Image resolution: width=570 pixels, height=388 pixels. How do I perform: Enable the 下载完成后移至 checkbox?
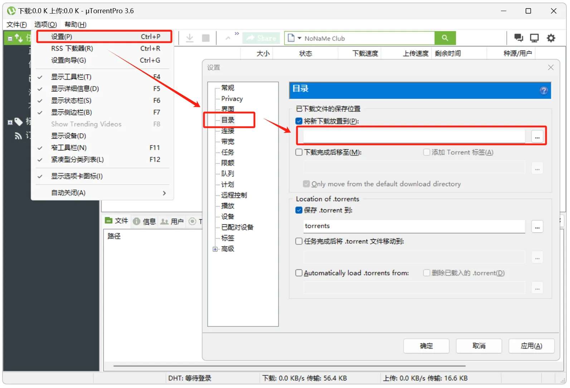pyautogui.click(x=299, y=153)
